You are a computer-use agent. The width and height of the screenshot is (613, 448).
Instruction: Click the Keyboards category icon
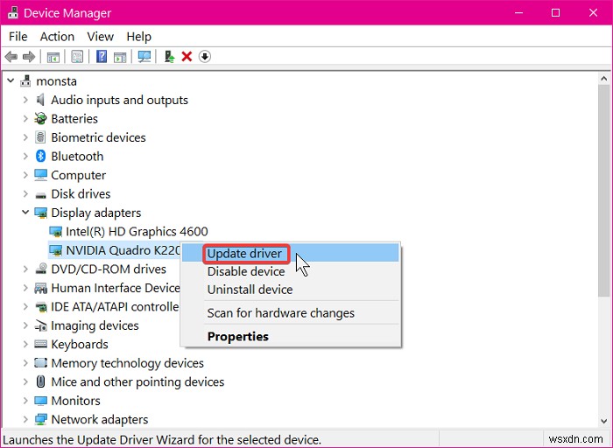coord(40,344)
